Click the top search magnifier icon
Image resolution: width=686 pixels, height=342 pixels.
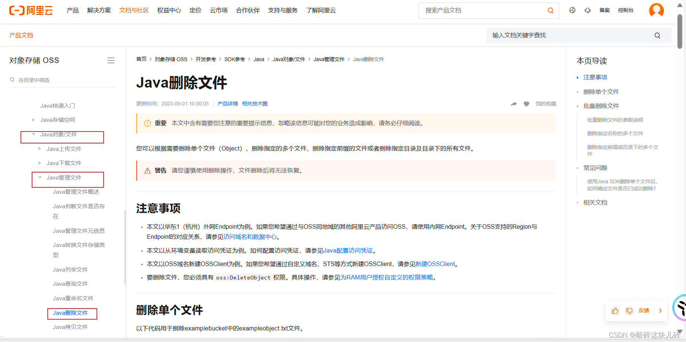click(550, 10)
